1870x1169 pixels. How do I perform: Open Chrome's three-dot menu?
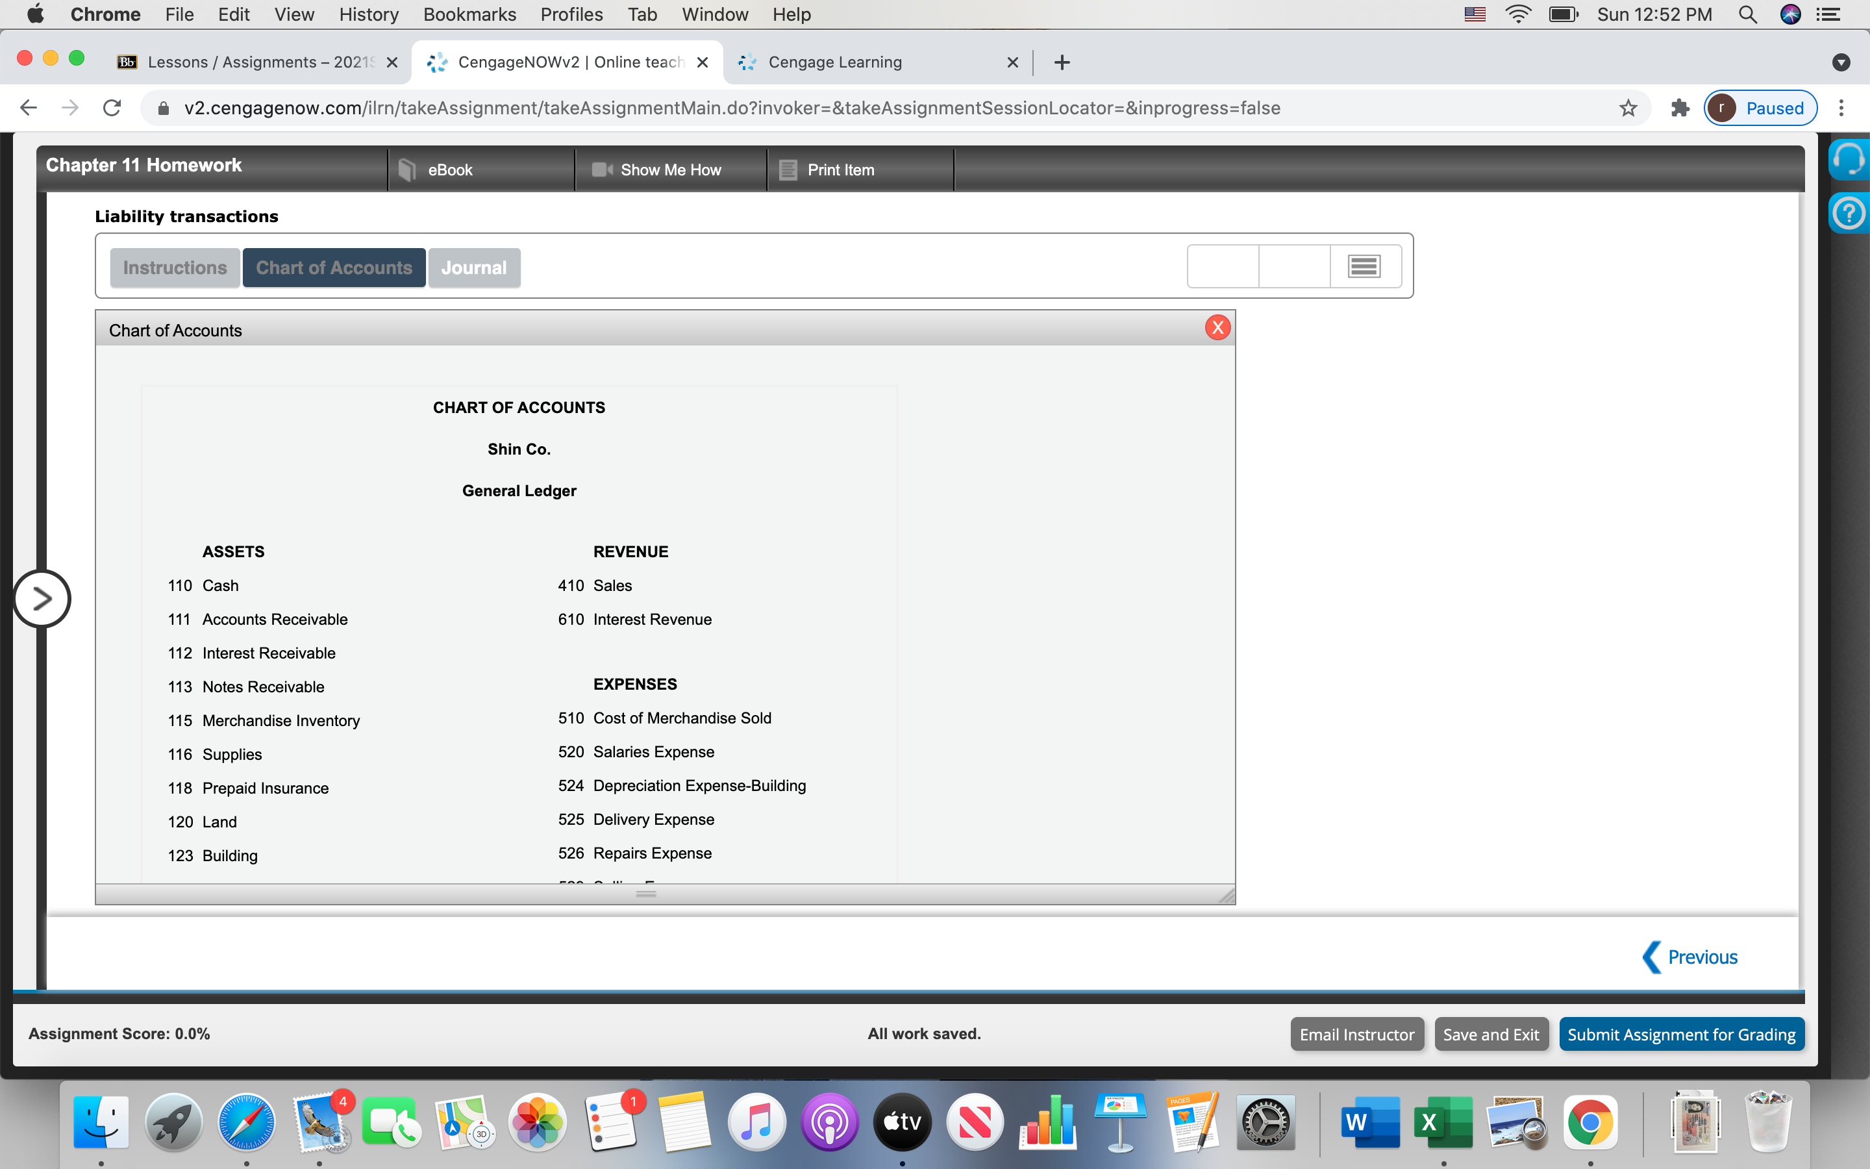click(1842, 107)
